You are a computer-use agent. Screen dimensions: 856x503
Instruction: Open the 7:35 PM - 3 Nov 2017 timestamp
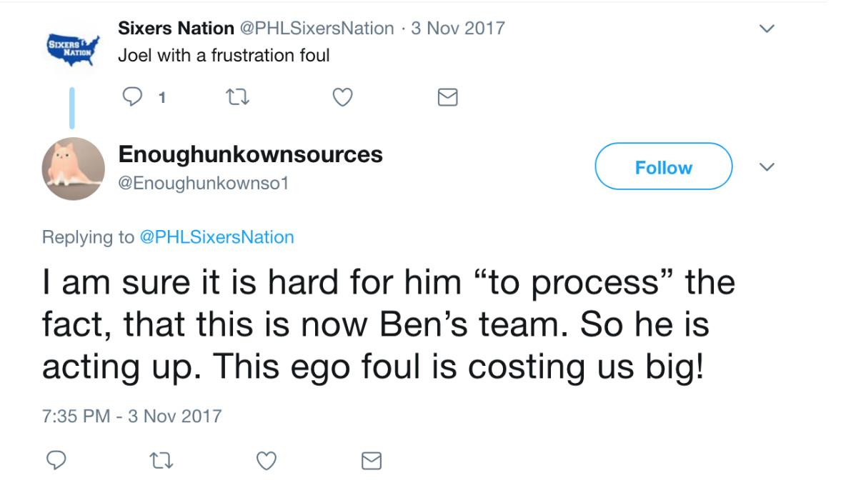[x=132, y=416]
